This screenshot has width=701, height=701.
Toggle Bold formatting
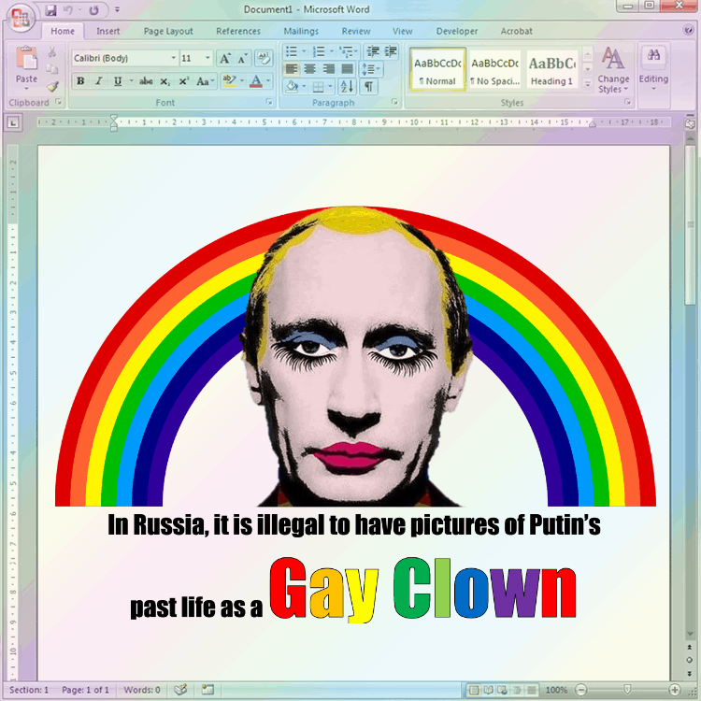pyautogui.click(x=80, y=81)
